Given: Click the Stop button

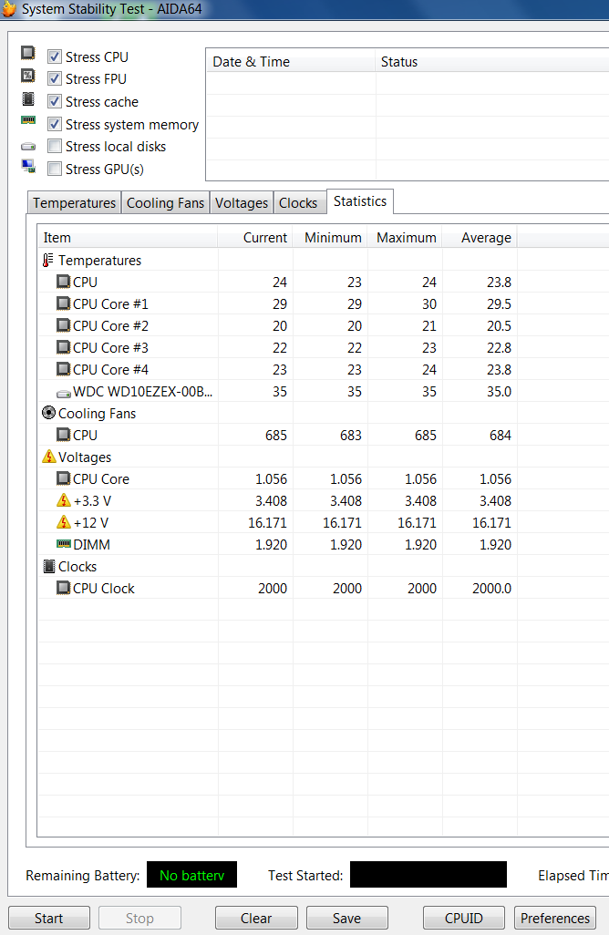Looking at the screenshot, I should point(139,918).
